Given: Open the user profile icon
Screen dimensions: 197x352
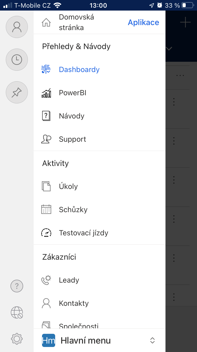Looking at the screenshot, I should (17, 27).
